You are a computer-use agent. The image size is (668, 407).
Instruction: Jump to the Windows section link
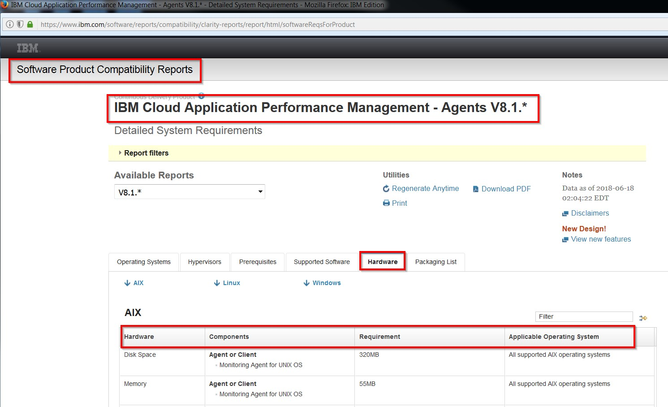coord(327,283)
